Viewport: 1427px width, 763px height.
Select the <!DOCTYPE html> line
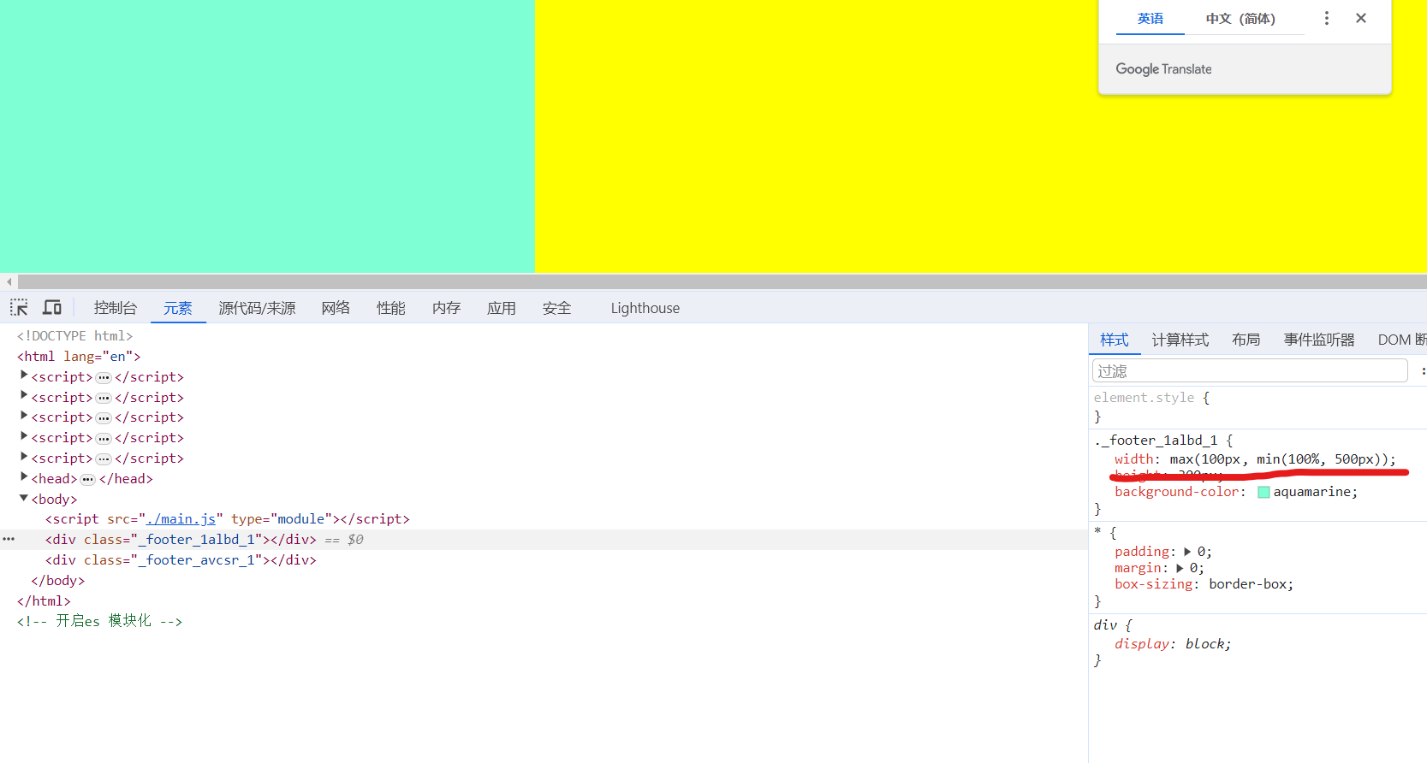(x=75, y=335)
